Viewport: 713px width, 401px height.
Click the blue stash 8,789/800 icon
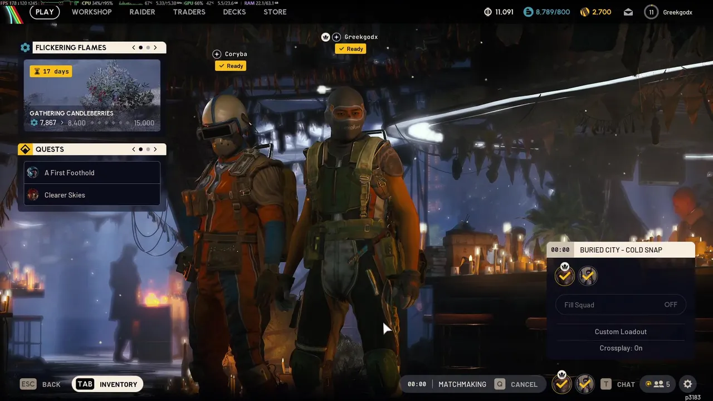(x=528, y=12)
